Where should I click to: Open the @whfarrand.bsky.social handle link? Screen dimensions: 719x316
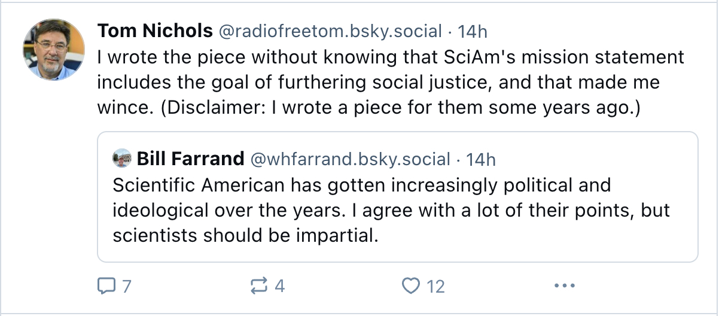click(x=349, y=159)
